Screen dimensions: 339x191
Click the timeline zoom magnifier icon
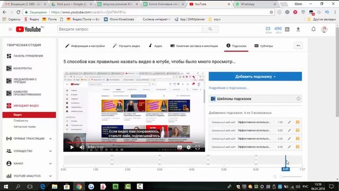click(x=275, y=177)
